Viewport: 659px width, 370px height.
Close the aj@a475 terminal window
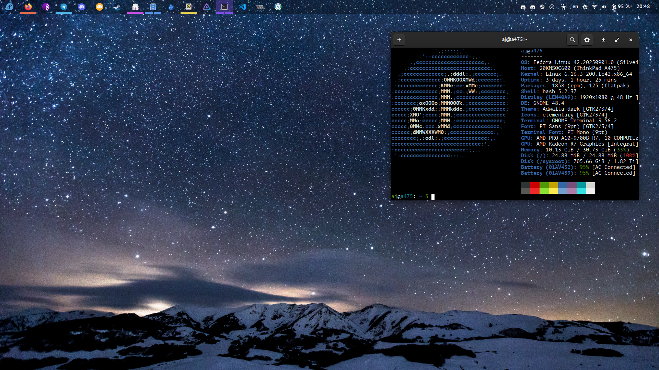pos(631,40)
